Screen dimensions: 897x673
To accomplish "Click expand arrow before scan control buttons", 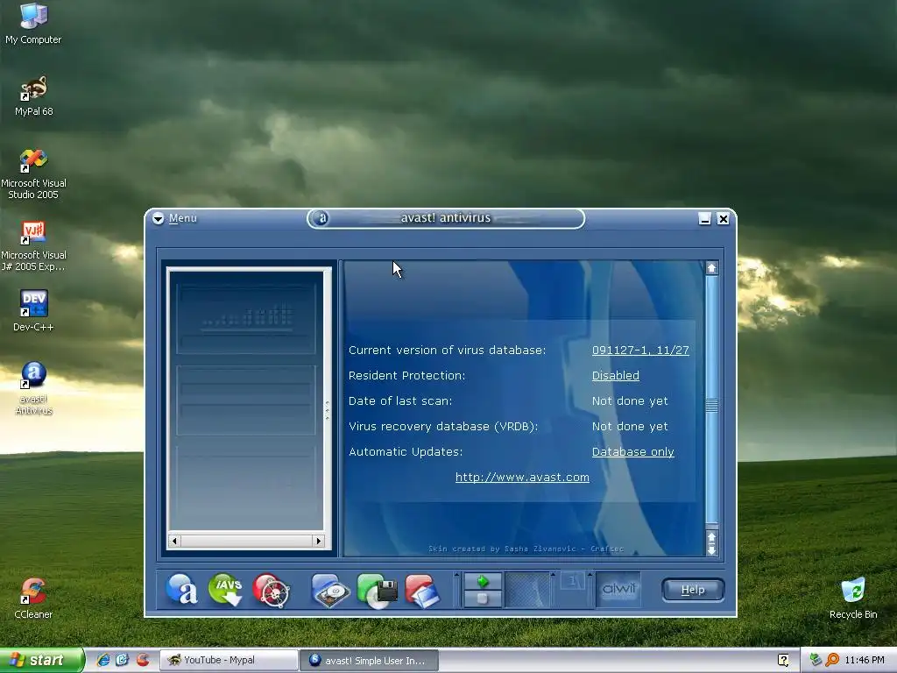I will pyautogui.click(x=456, y=574).
